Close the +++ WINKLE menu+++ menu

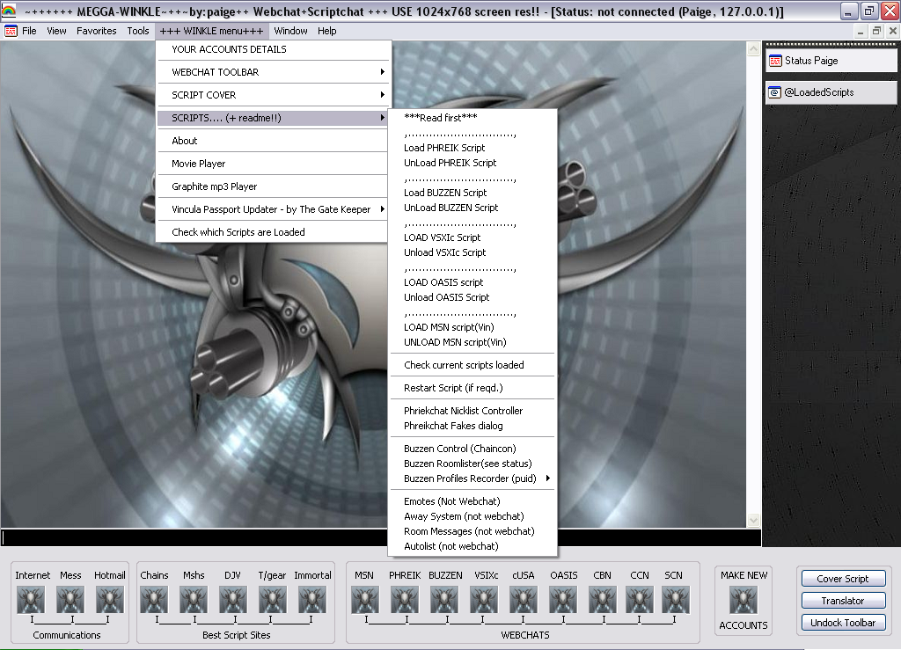point(211,31)
